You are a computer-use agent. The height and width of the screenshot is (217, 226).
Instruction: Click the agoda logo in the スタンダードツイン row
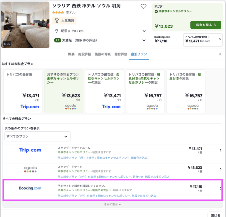[x=30, y=169]
